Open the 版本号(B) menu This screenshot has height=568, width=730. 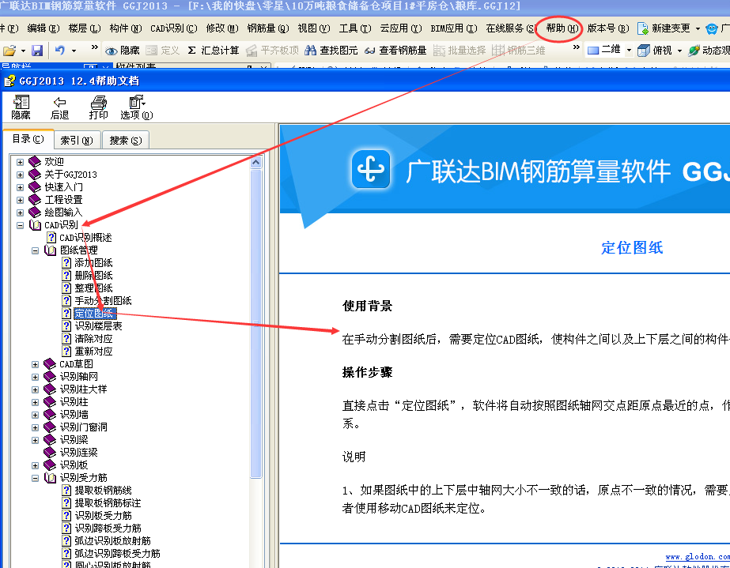coord(607,28)
